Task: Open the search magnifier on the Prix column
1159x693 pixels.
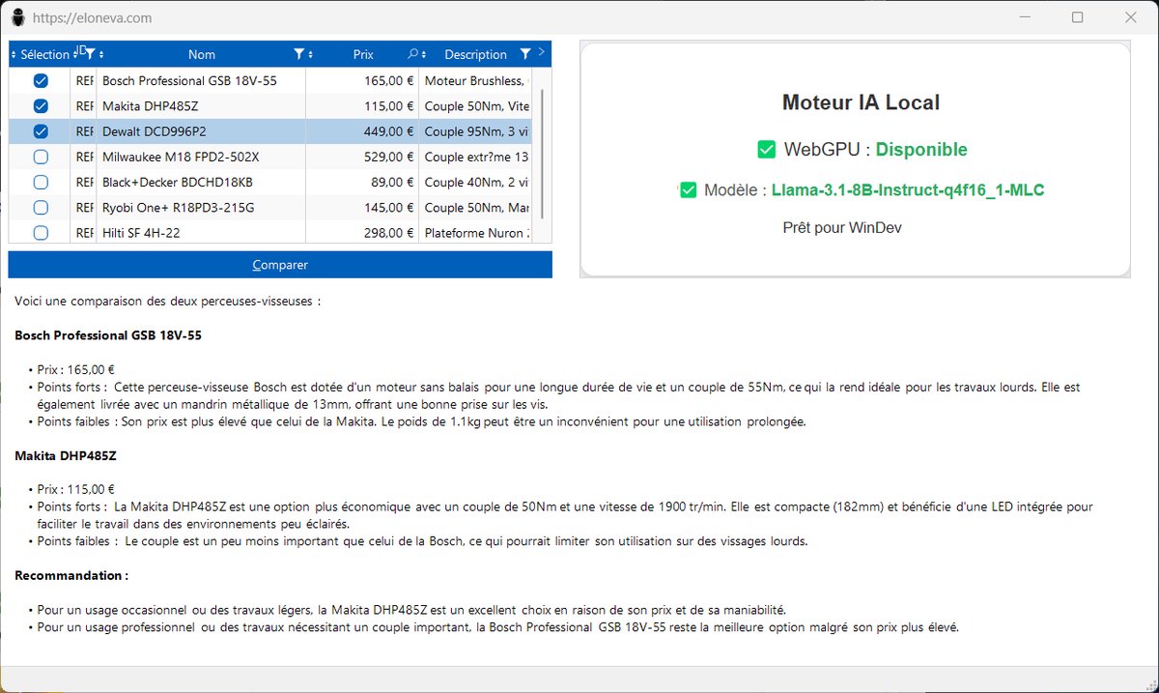Action: pos(411,53)
